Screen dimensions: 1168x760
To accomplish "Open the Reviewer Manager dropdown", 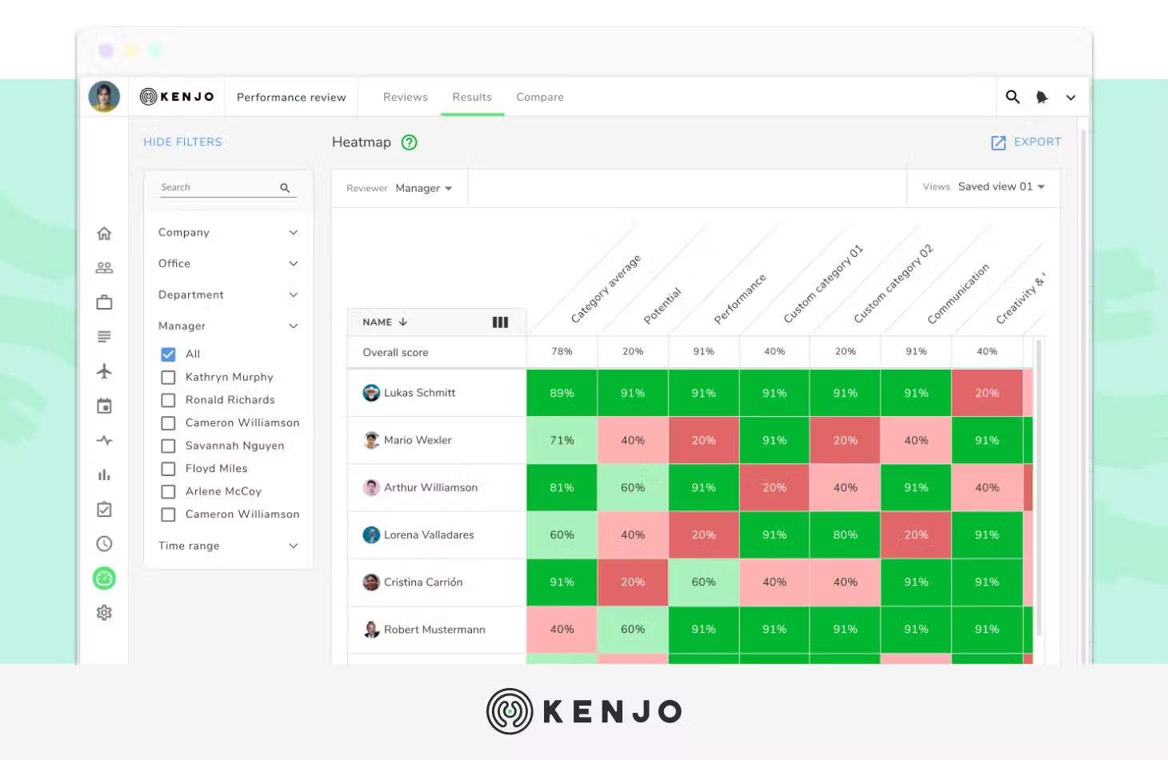I will click(x=423, y=189).
